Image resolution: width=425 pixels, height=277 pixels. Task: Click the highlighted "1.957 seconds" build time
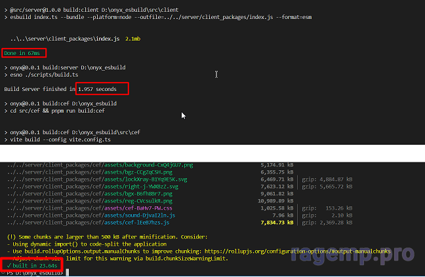101,88
